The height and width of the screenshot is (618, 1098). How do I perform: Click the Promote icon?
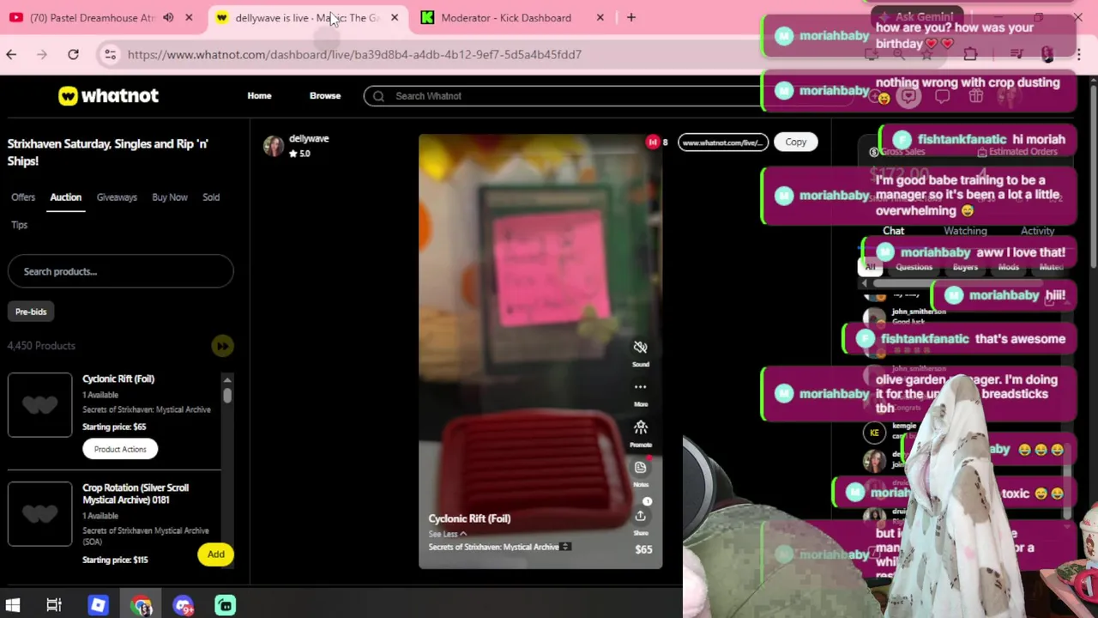pyautogui.click(x=640, y=427)
